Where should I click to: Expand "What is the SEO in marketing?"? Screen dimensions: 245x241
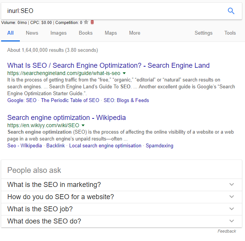(231, 185)
